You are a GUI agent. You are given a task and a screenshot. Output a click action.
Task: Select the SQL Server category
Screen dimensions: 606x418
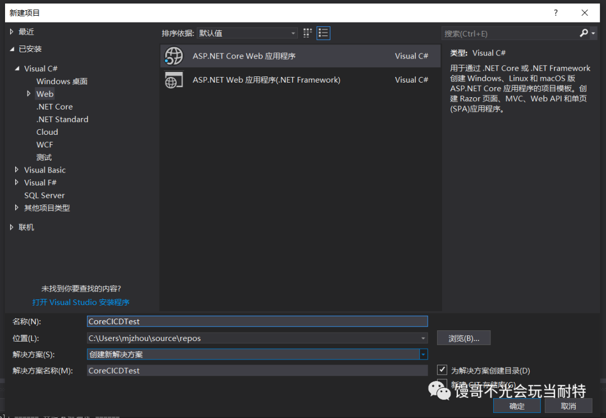tap(44, 196)
